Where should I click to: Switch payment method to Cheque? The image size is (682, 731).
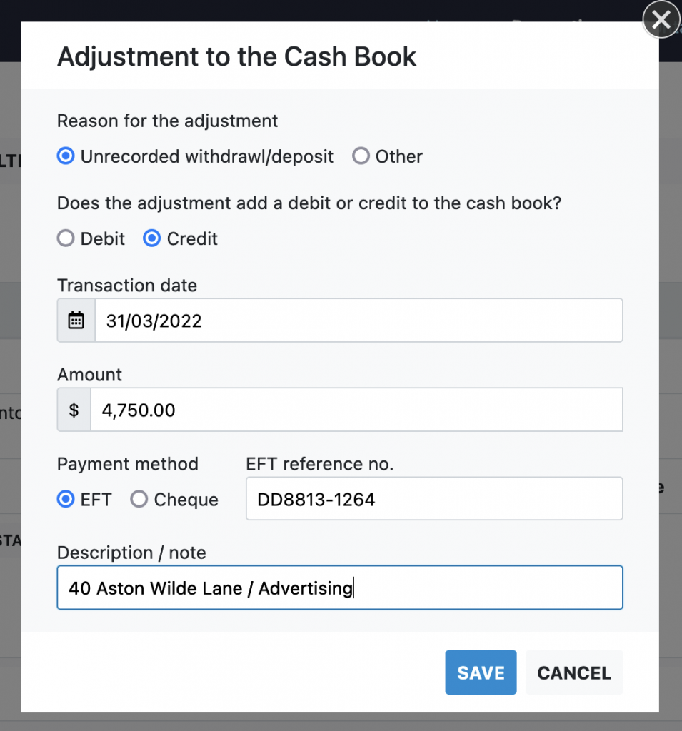pos(139,500)
